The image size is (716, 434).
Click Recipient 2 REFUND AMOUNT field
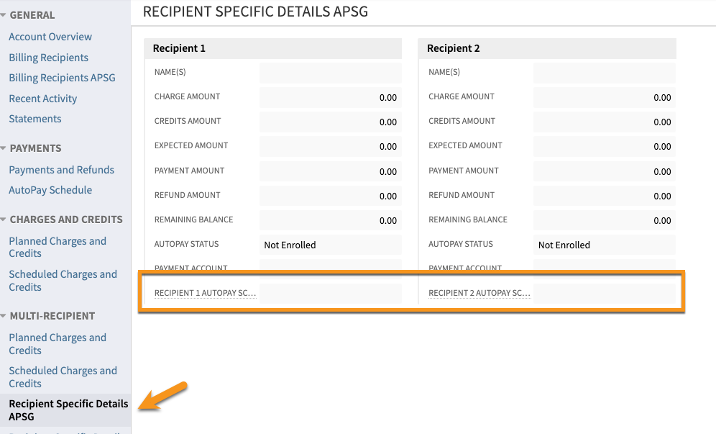[604, 195]
